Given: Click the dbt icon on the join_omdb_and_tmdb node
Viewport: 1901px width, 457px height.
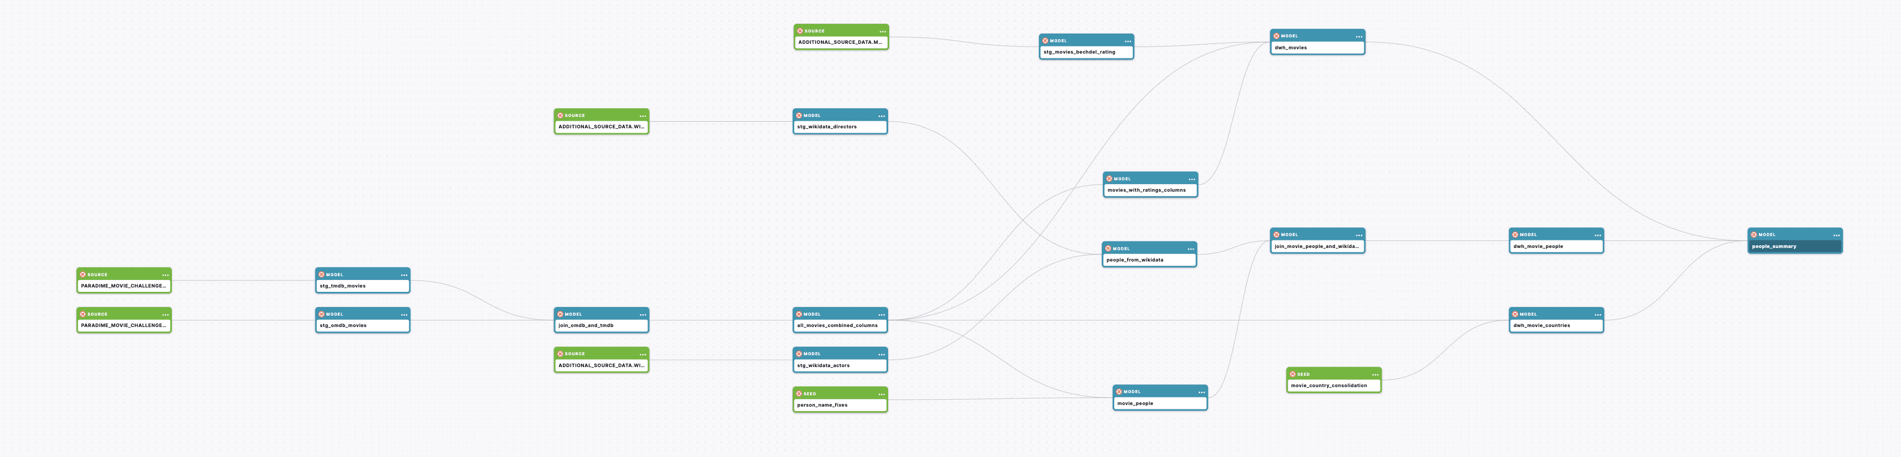Looking at the screenshot, I should pyautogui.click(x=560, y=315).
